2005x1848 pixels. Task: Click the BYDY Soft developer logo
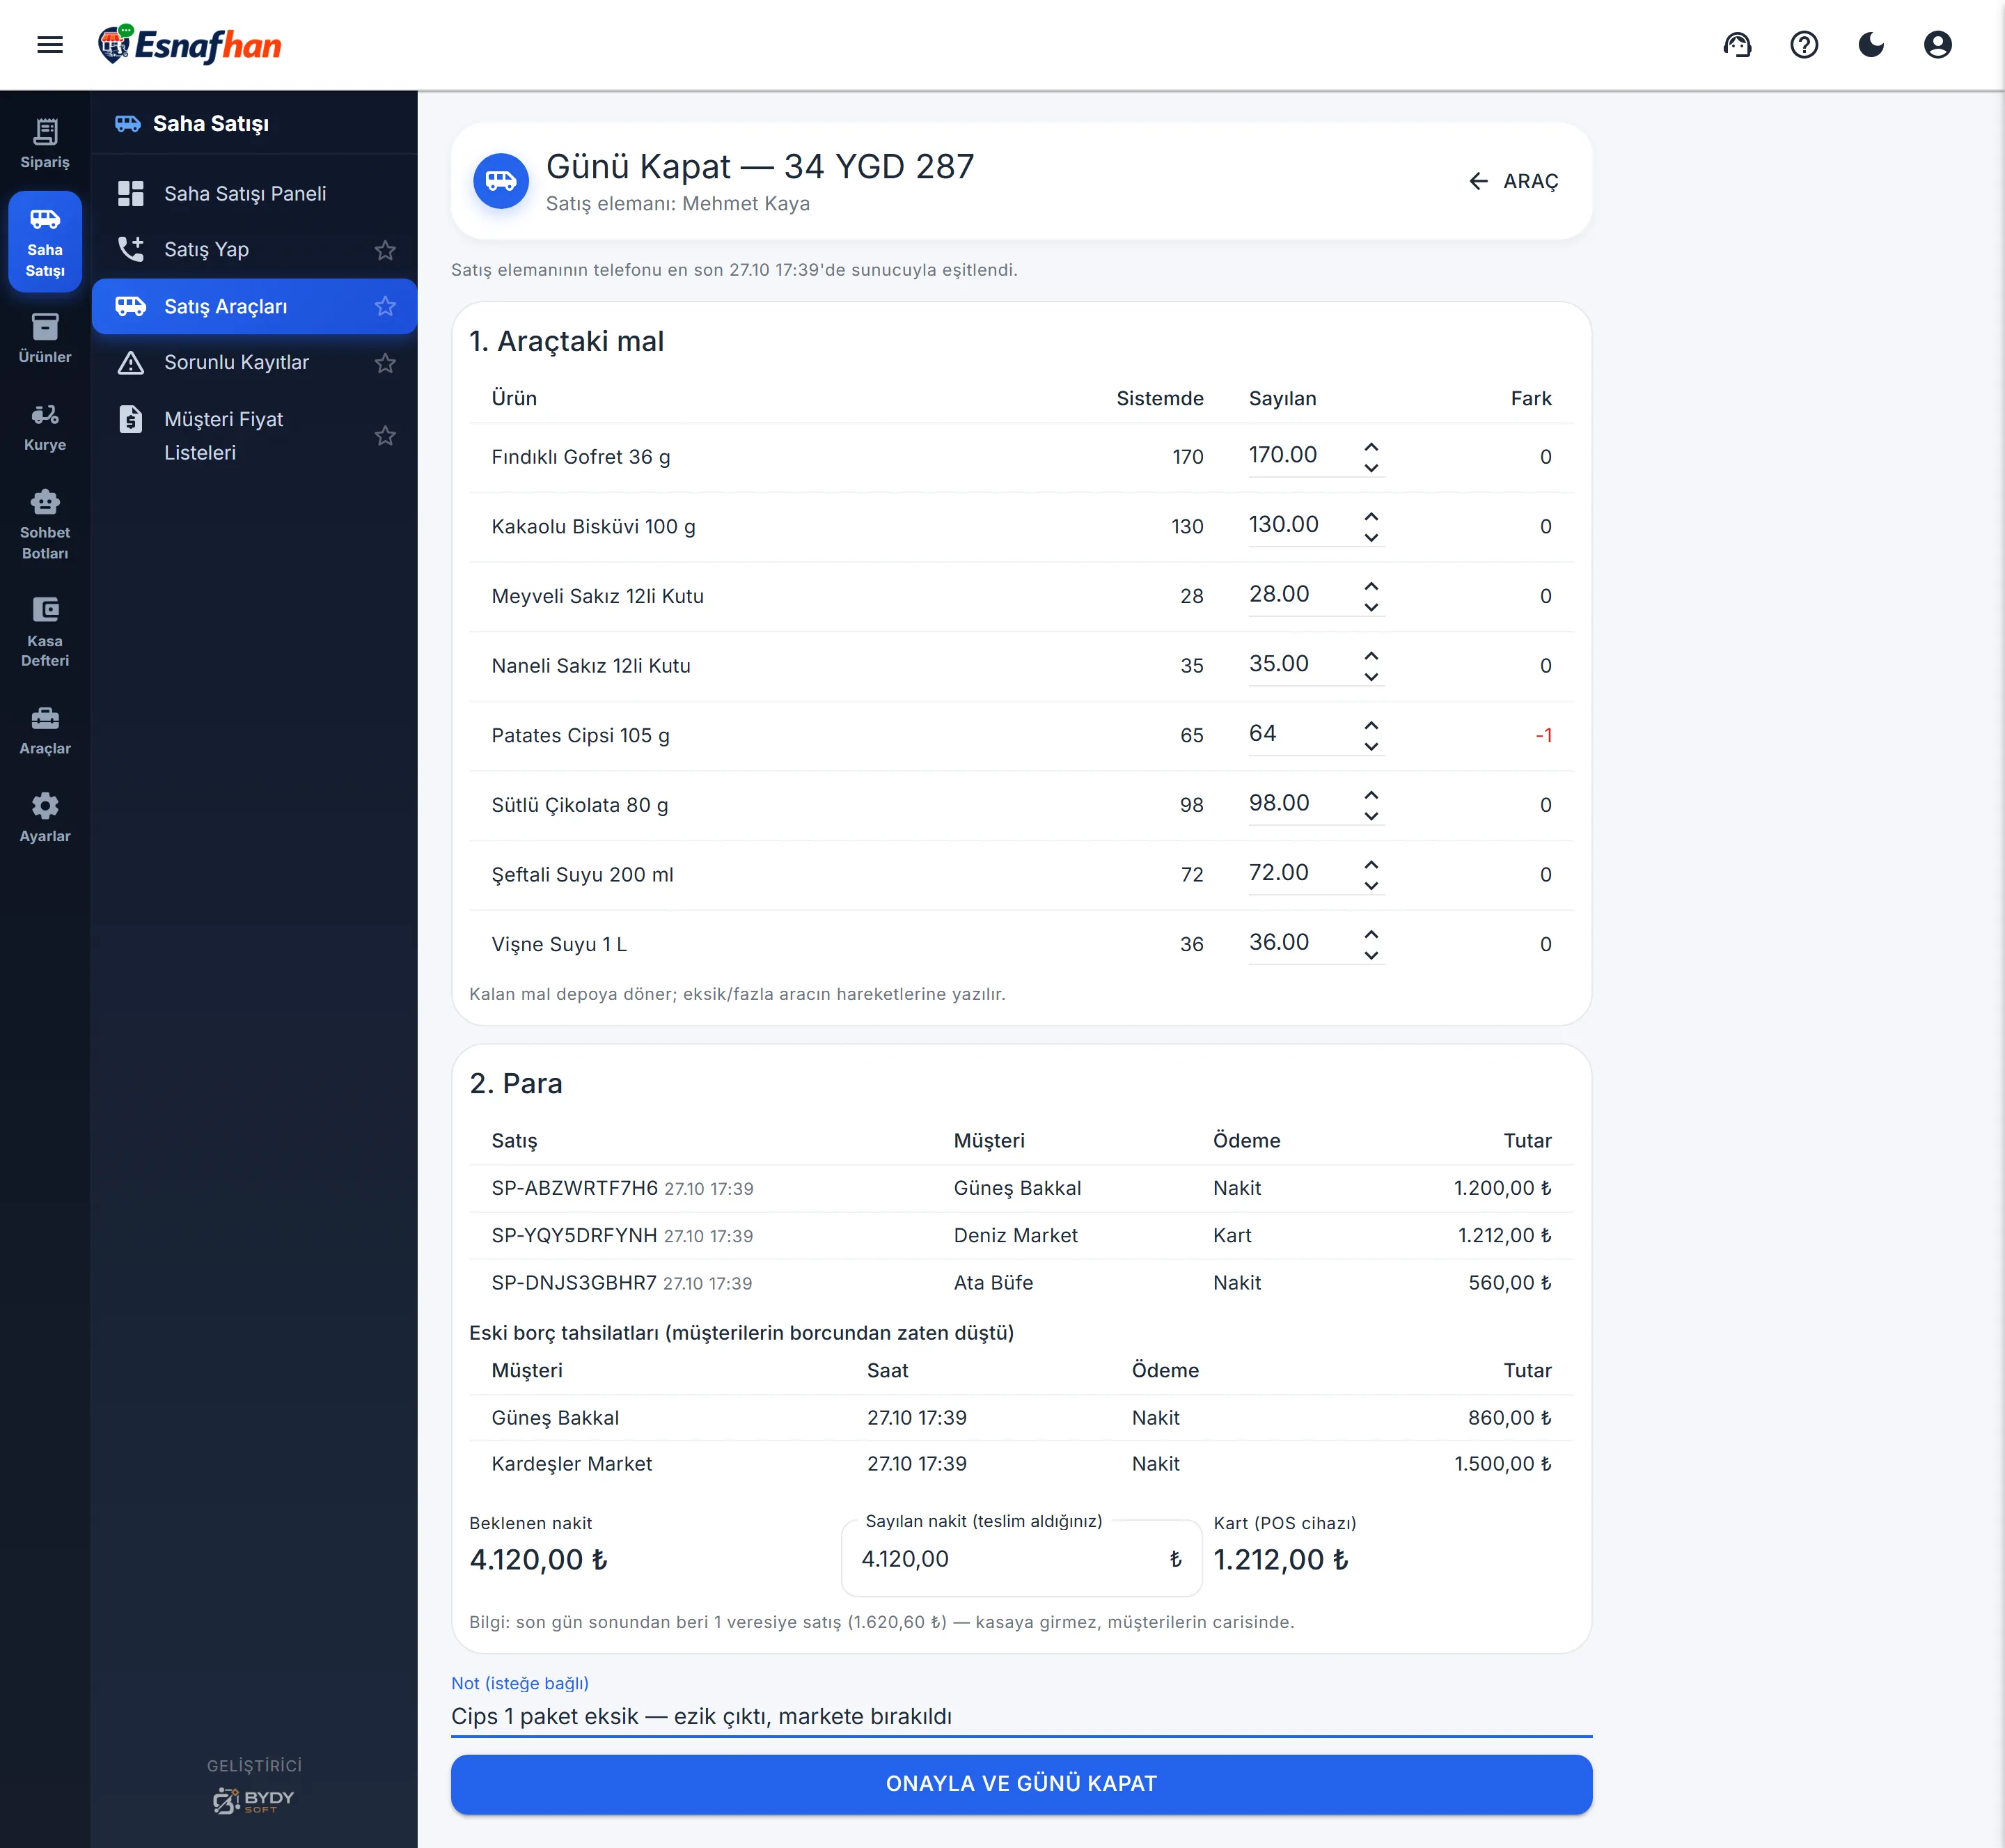click(254, 1800)
